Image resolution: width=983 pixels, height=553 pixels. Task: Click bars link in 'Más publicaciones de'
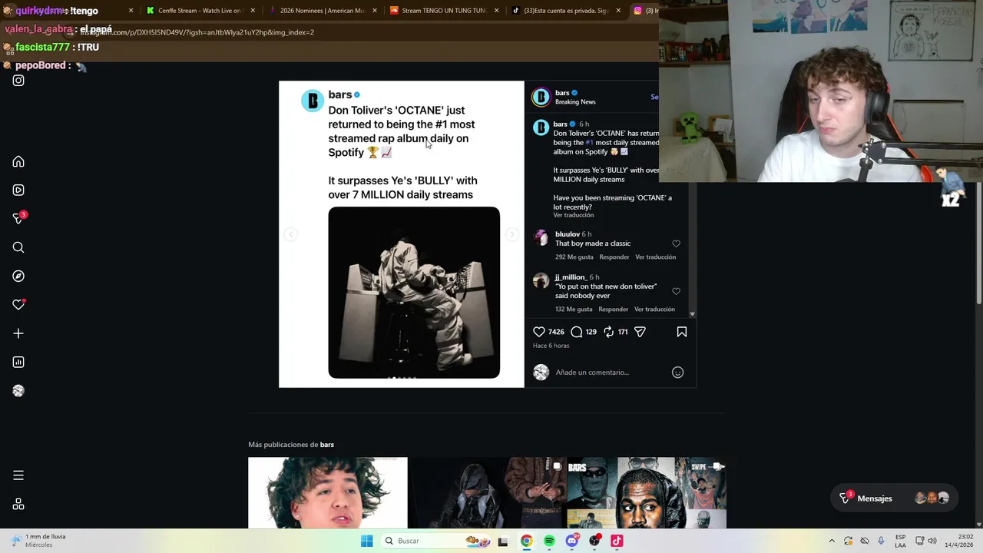pos(327,445)
